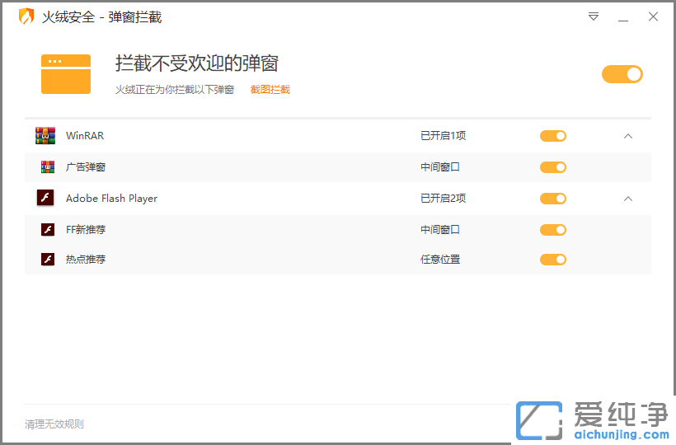
Task: Disable the FF新推荐 toggle
Action: click(553, 230)
